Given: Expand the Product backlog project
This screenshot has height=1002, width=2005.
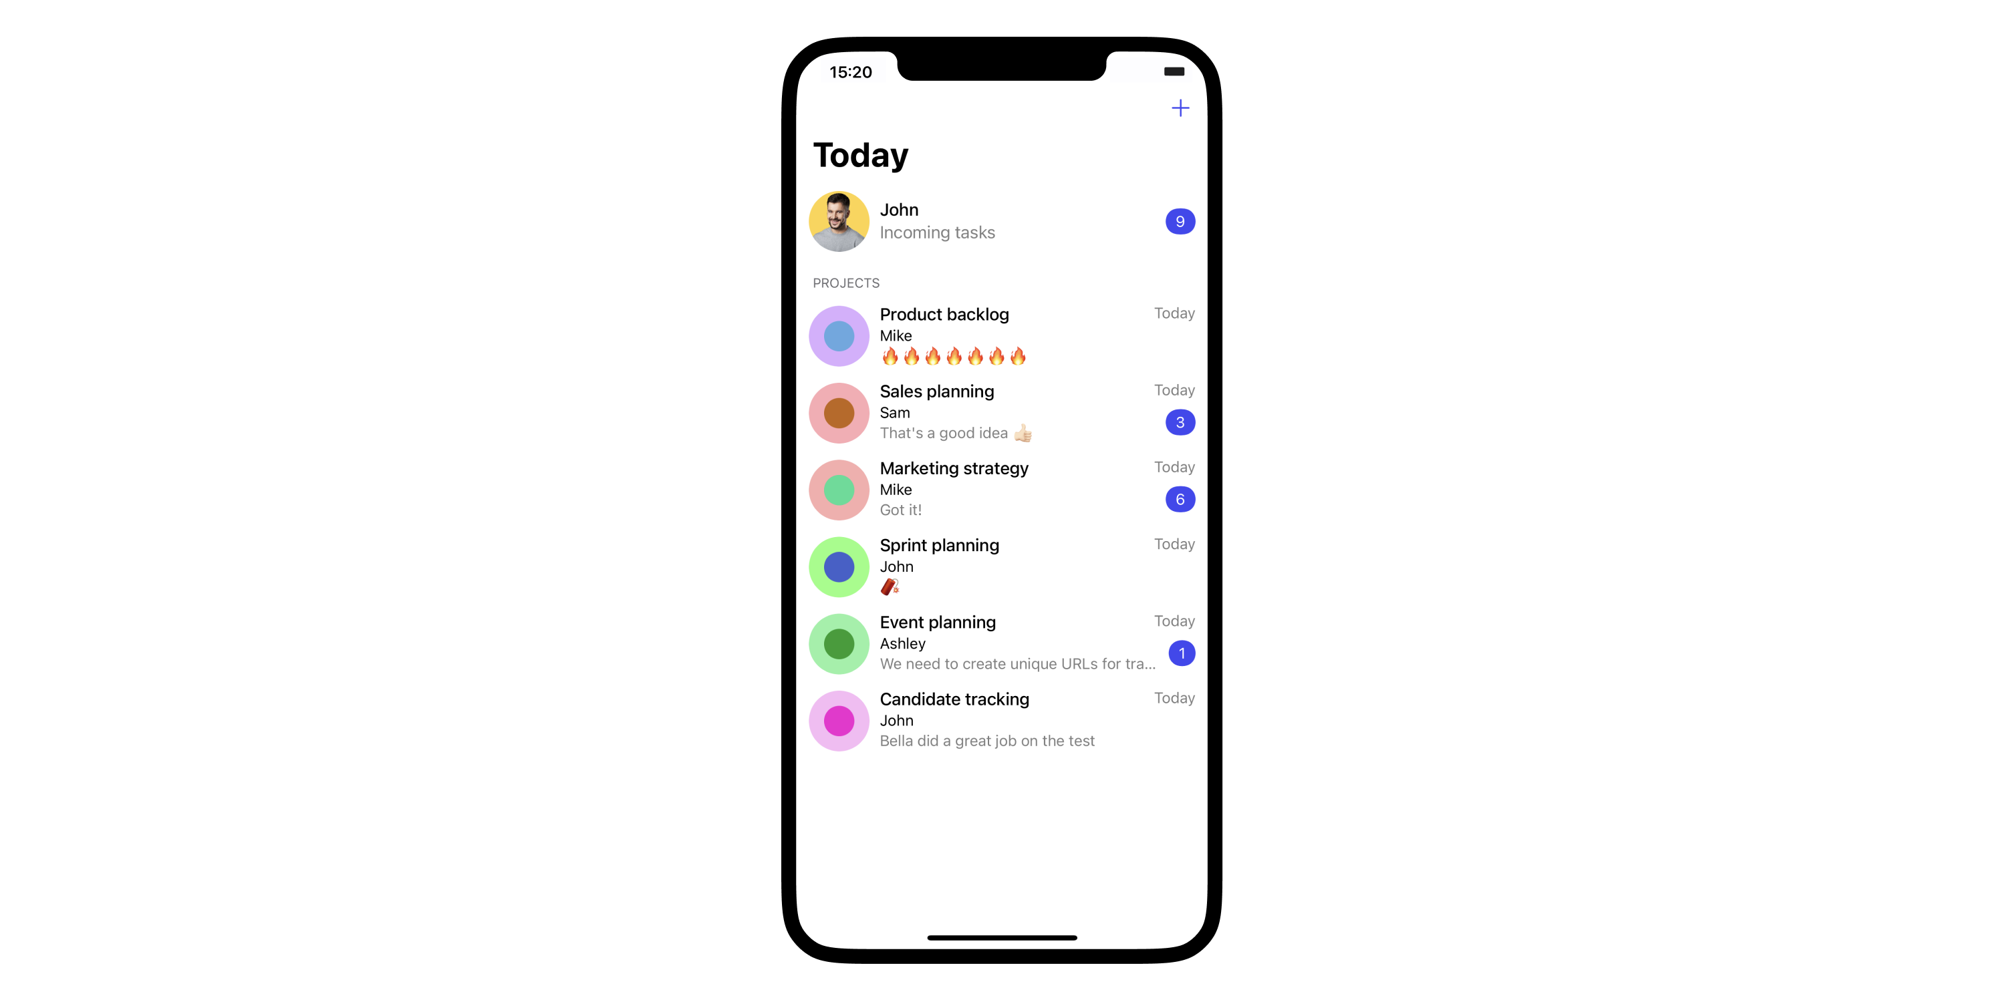Looking at the screenshot, I should coord(1002,333).
